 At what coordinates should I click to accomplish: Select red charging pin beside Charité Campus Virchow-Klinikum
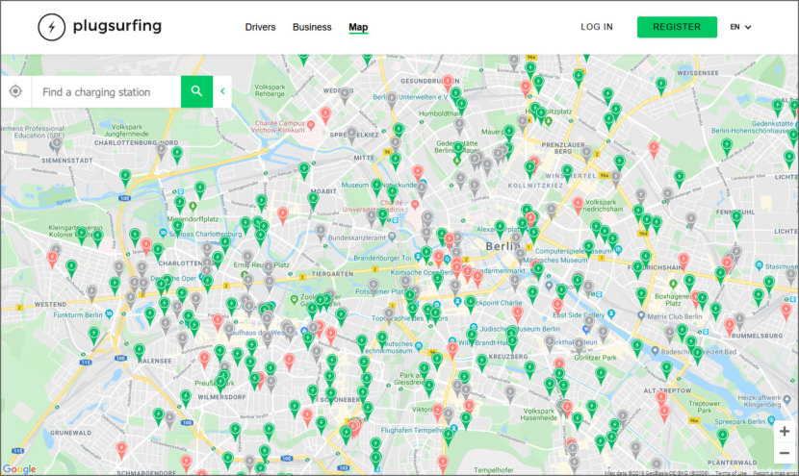tap(325, 114)
